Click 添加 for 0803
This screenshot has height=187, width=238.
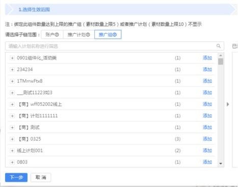pyautogui.click(x=207, y=162)
